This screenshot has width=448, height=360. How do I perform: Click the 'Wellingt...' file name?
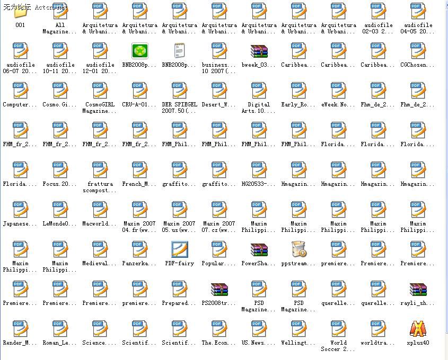[298, 343]
